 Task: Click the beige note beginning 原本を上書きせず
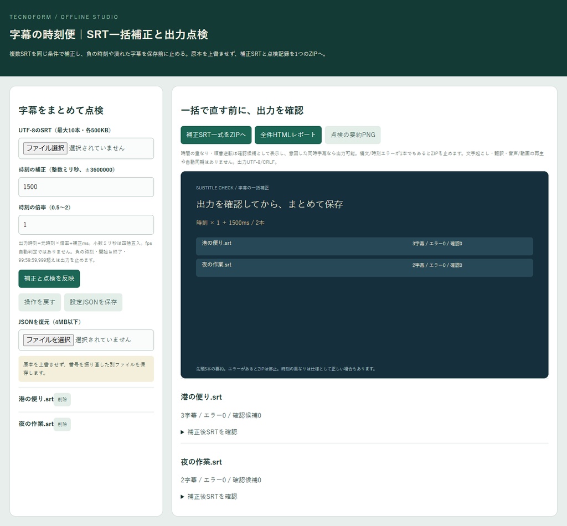pyautogui.click(x=86, y=369)
